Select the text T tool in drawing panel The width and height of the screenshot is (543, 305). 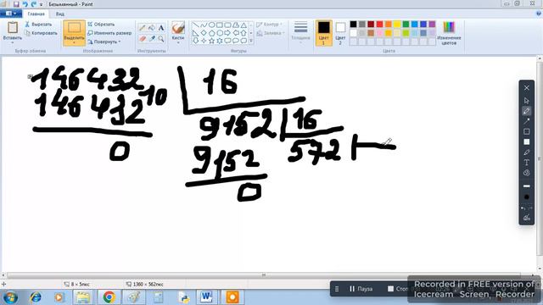[526, 163]
